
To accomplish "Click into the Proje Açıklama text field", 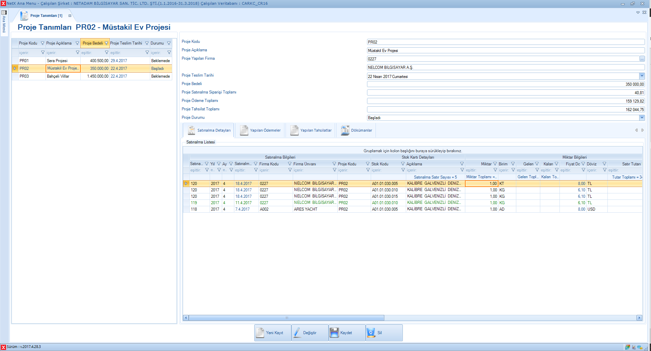I will (505, 51).
